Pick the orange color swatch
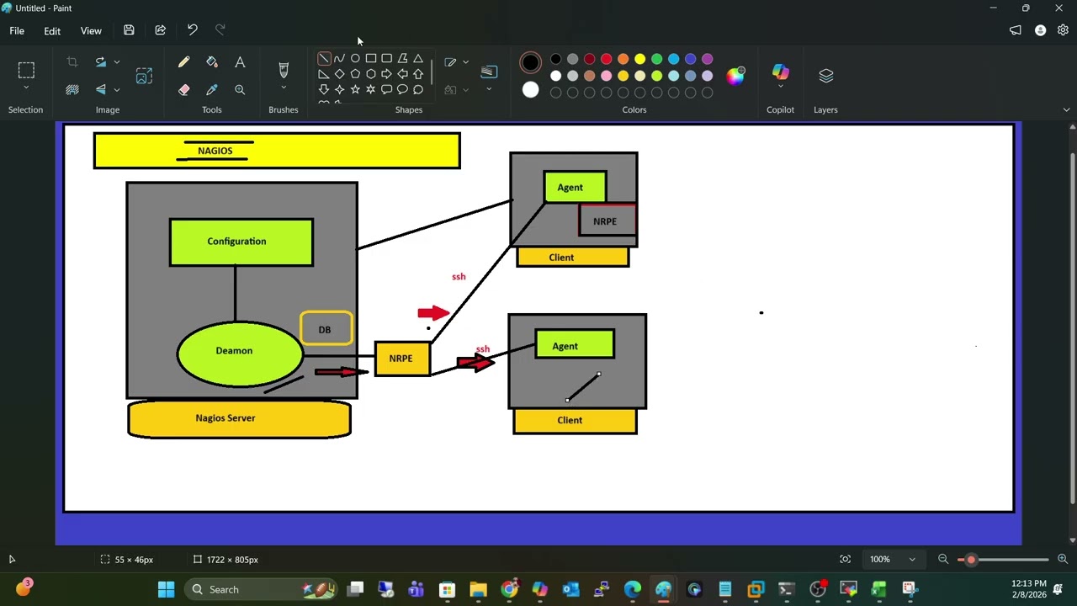The width and height of the screenshot is (1077, 606). pos(623,59)
